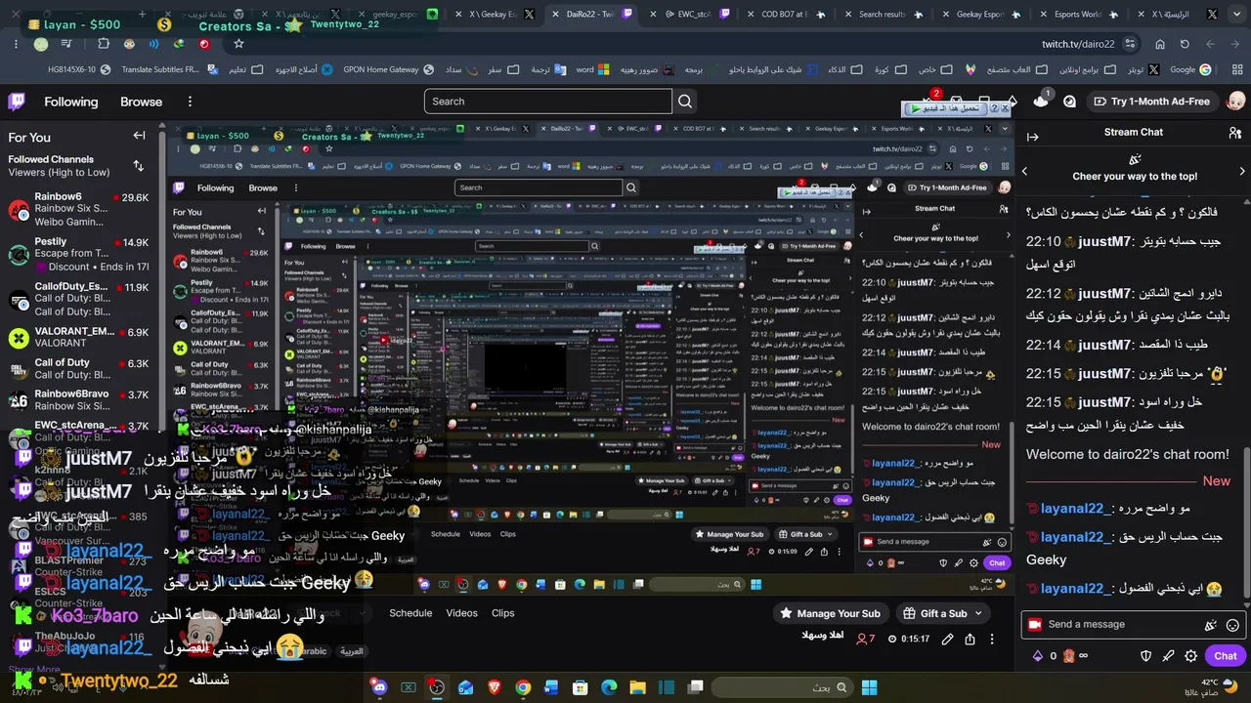This screenshot has height=703, width=1251.
Task: Open the برامج اونلاين bookmark folder
Action: pos(1087,70)
